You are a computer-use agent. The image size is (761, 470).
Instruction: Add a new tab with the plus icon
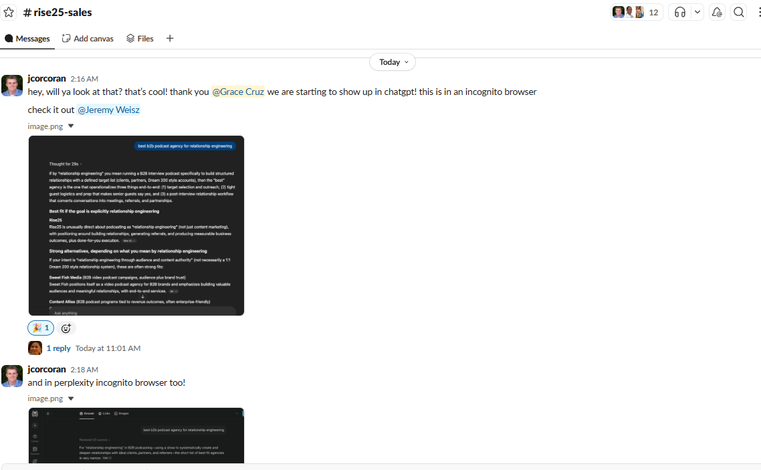[x=170, y=38]
